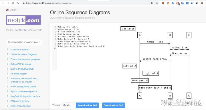The height and width of the screenshot is (110, 206).
Task: Go to the browser home page icon
Action: [x=18, y=3]
